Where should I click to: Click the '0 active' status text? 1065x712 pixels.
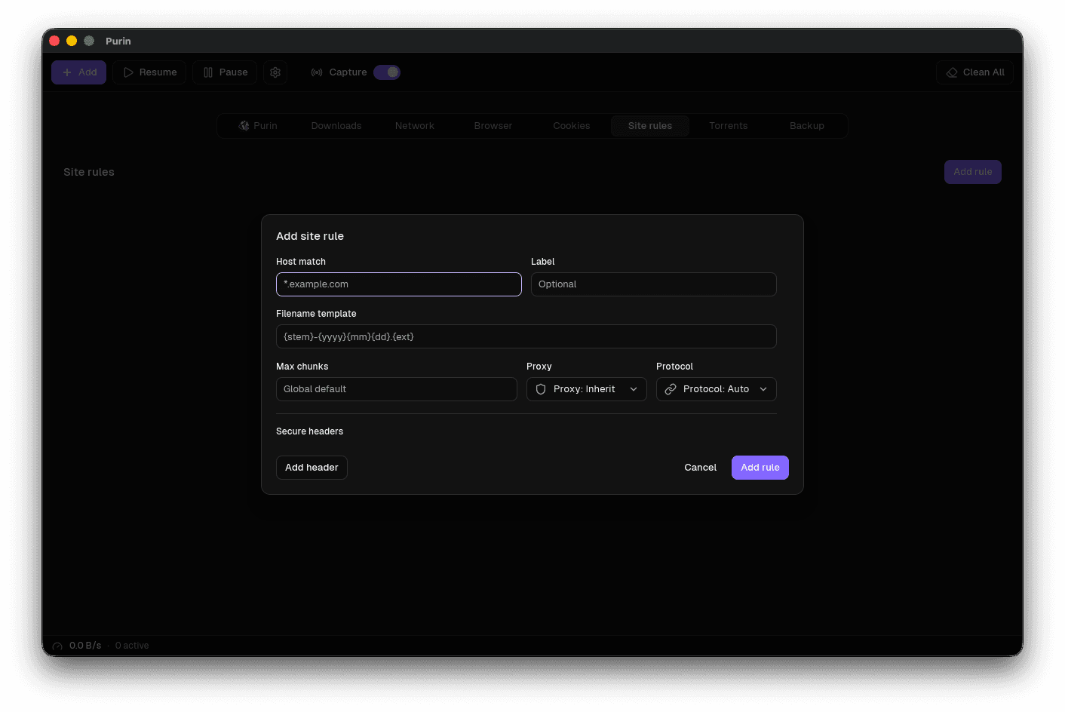point(132,646)
